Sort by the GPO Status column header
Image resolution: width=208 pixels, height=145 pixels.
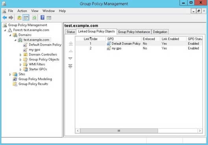pos(195,39)
